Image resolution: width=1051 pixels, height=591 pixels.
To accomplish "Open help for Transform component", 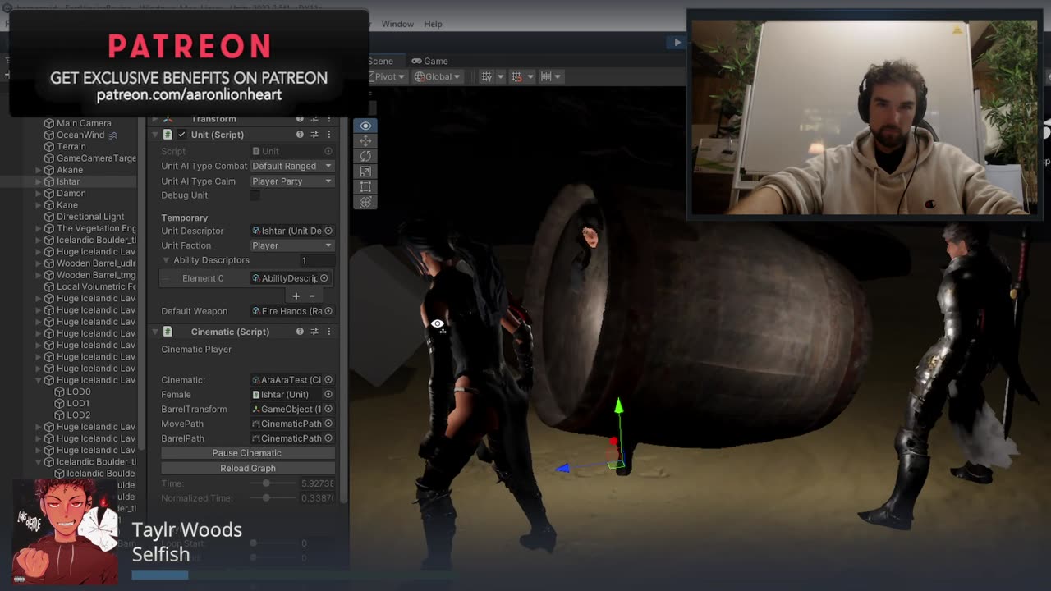I will point(300,120).
